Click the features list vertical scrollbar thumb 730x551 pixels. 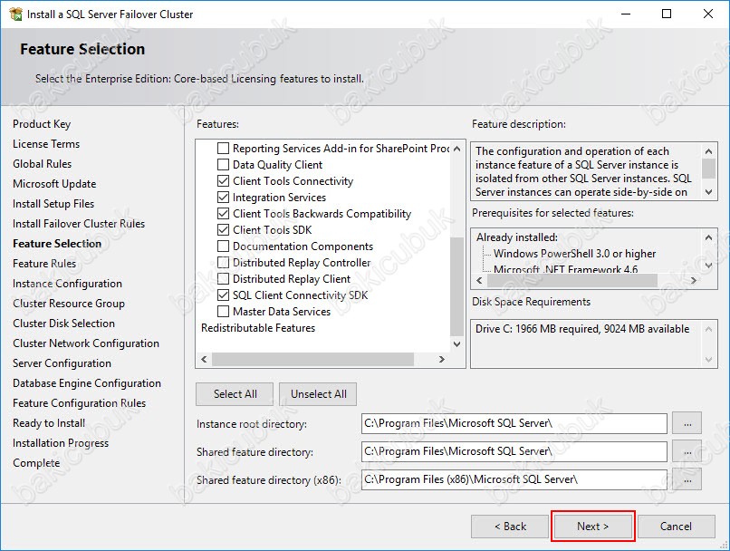pyautogui.click(x=456, y=286)
